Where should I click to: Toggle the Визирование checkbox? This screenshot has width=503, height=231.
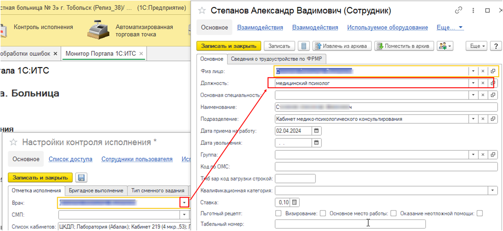tap(323, 213)
